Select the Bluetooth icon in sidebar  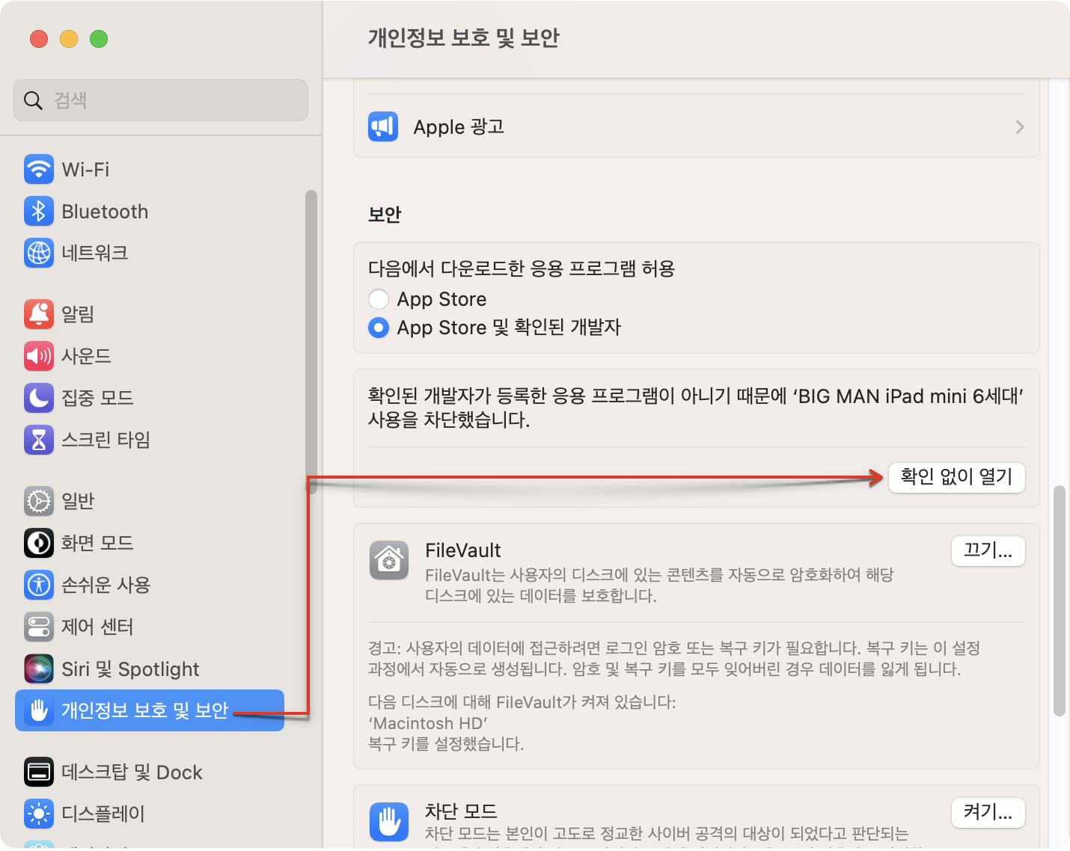pos(39,211)
